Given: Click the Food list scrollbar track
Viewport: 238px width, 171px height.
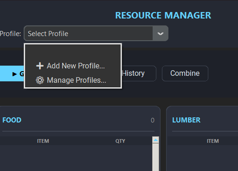Looking at the screenshot, I should 155,157.
